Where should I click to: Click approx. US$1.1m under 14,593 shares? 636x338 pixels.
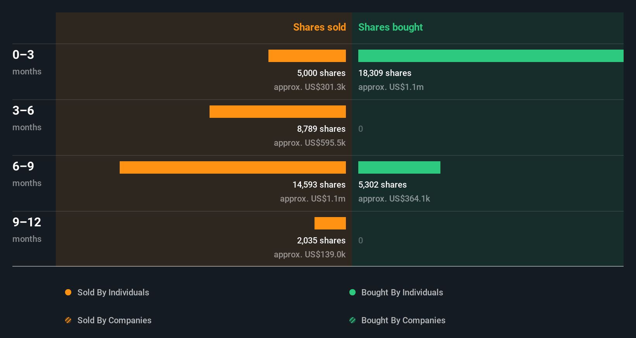click(x=313, y=198)
